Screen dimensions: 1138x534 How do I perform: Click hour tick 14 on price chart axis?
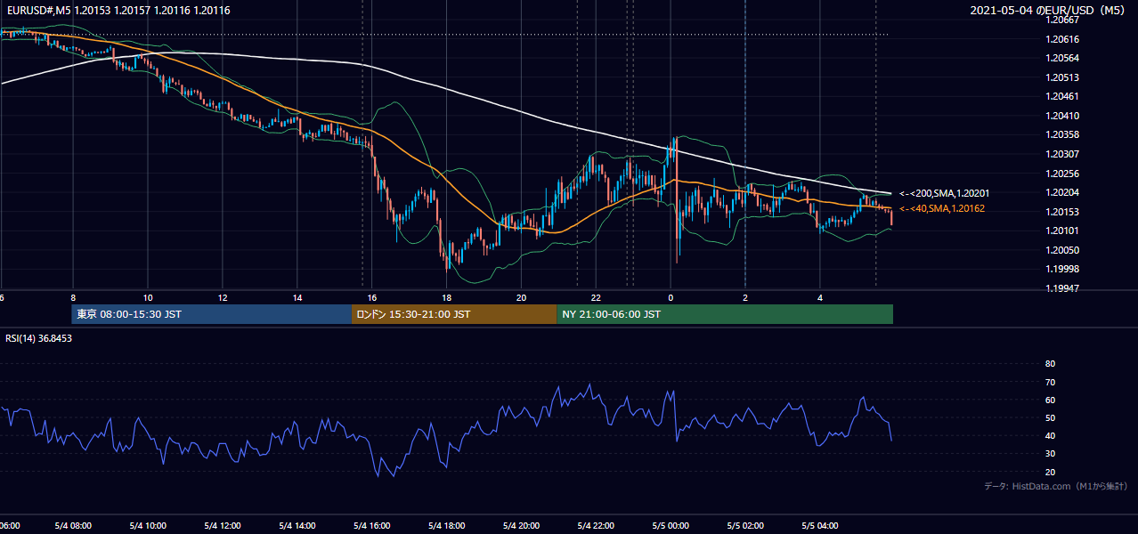tap(297, 297)
